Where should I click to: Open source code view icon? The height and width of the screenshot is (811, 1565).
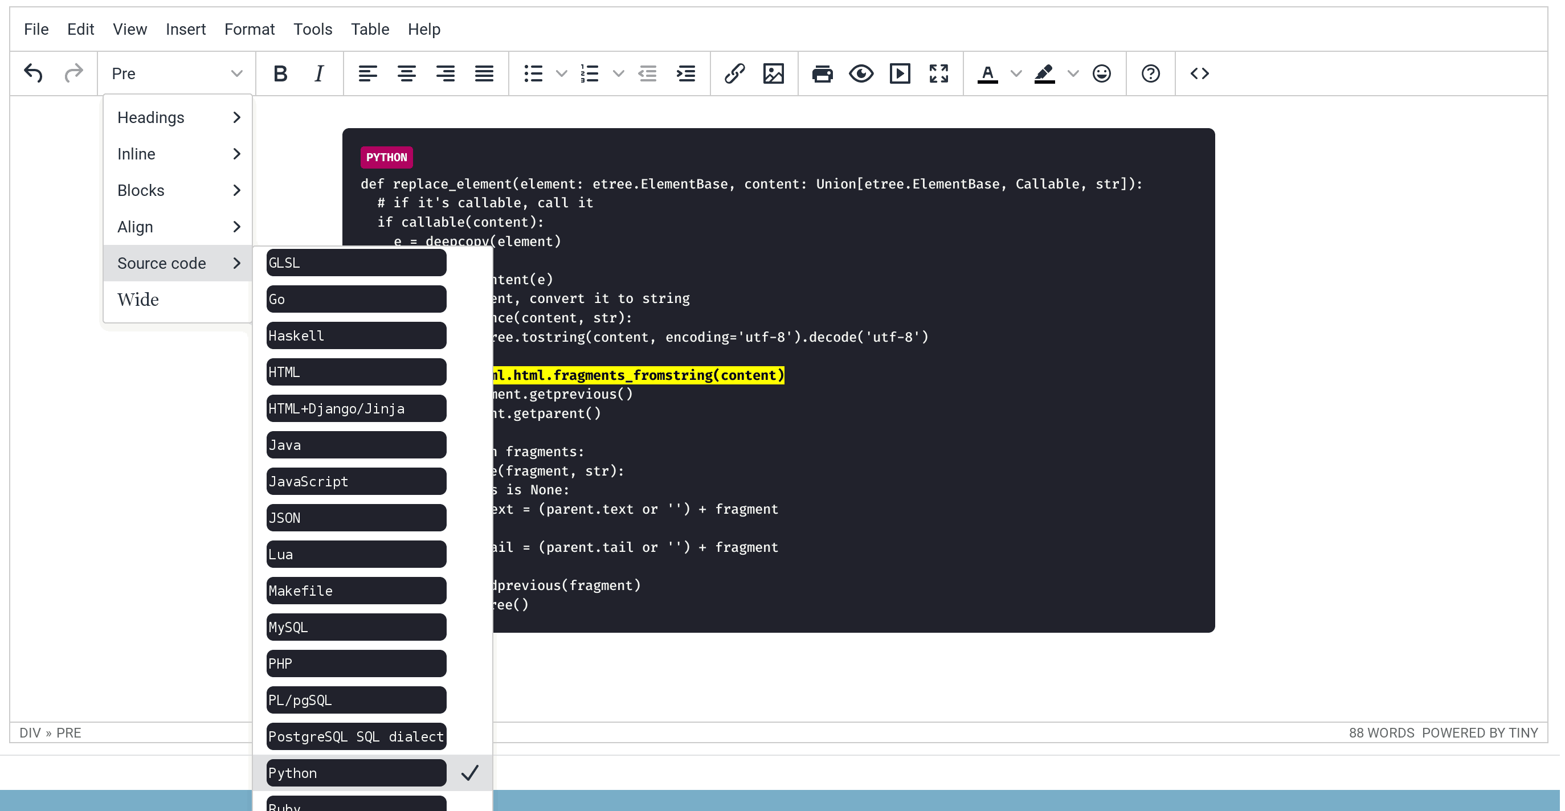[x=1199, y=73]
